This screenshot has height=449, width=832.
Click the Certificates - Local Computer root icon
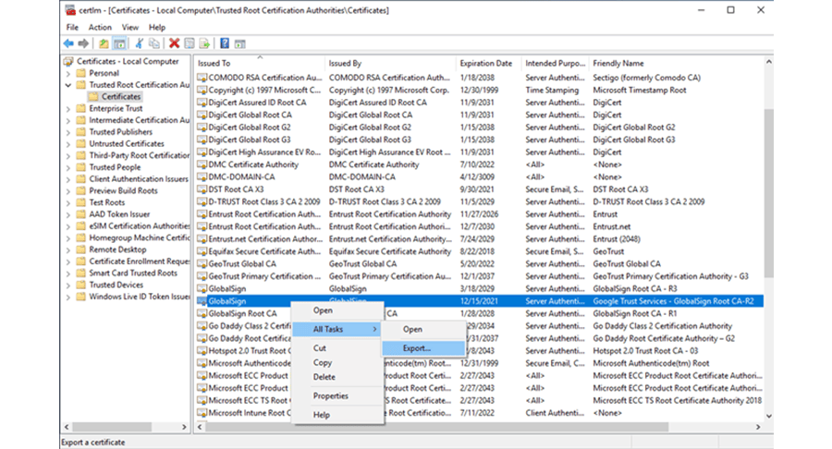(x=68, y=62)
